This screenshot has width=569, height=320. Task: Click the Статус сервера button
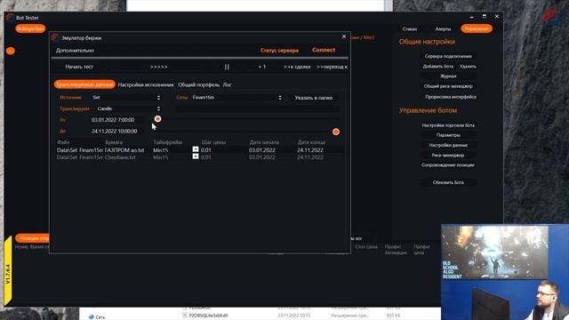(279, 51)
